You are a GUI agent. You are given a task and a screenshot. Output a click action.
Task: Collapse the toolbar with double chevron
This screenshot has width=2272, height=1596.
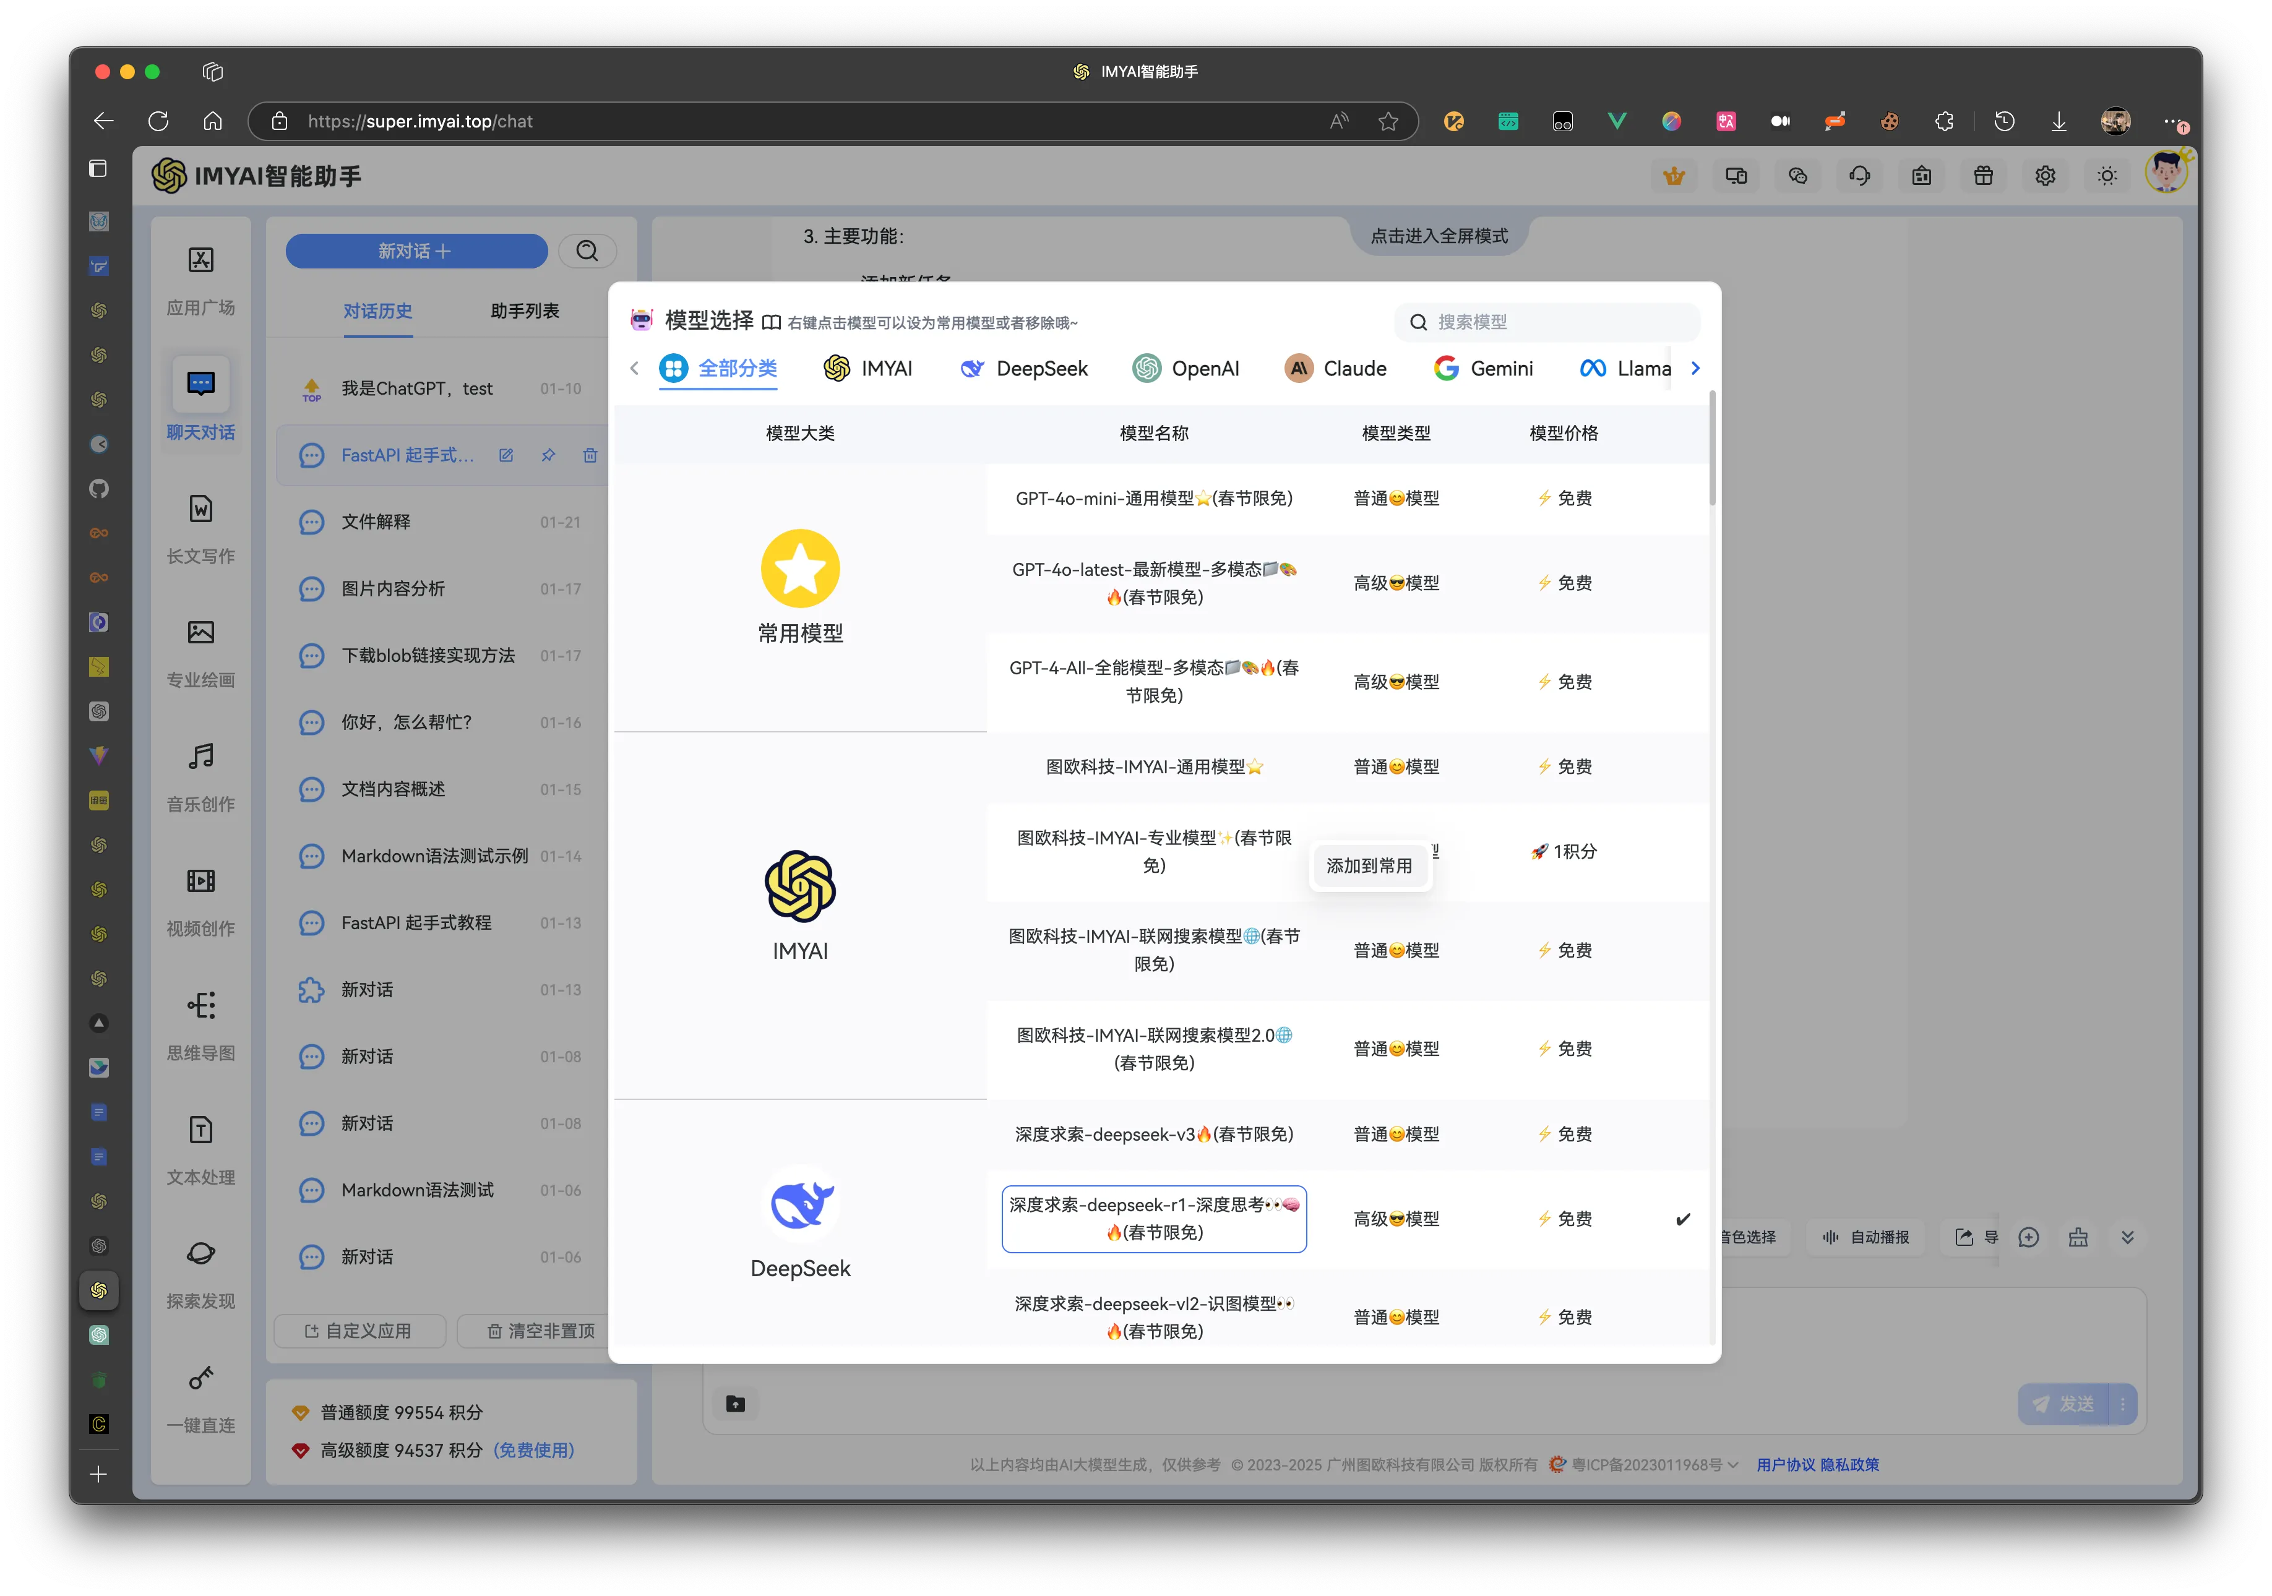point(2128,1237)
